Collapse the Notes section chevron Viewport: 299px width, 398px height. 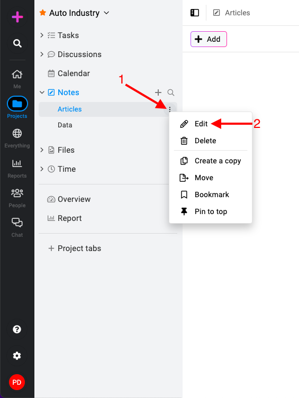point(42,92)
